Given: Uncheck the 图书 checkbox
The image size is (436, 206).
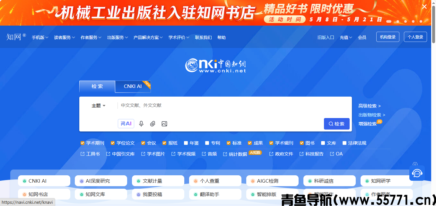Looking at the screenshot, I should tap(302, 143).
